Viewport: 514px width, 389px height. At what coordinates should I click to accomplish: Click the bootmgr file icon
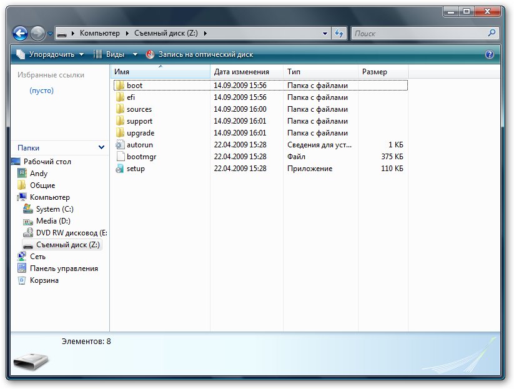(120, 157)
